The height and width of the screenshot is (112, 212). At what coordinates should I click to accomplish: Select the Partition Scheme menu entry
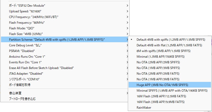pos(65,39)
